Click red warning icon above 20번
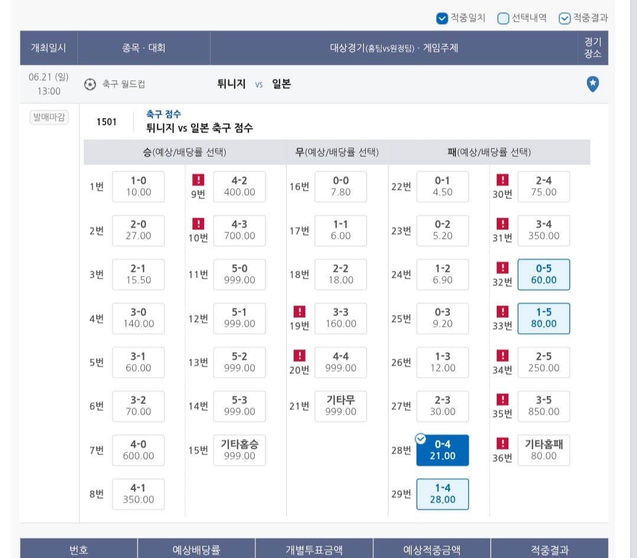The height and width of the screenshot is (558, 637). [300, 355]
